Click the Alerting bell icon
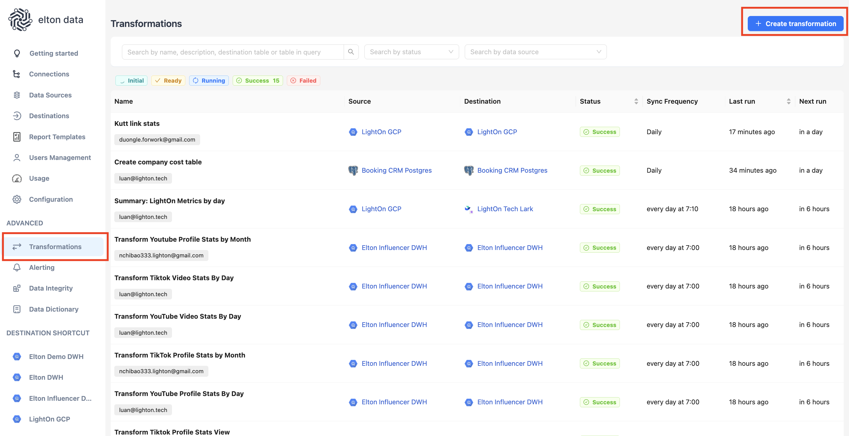 (17, 267)
